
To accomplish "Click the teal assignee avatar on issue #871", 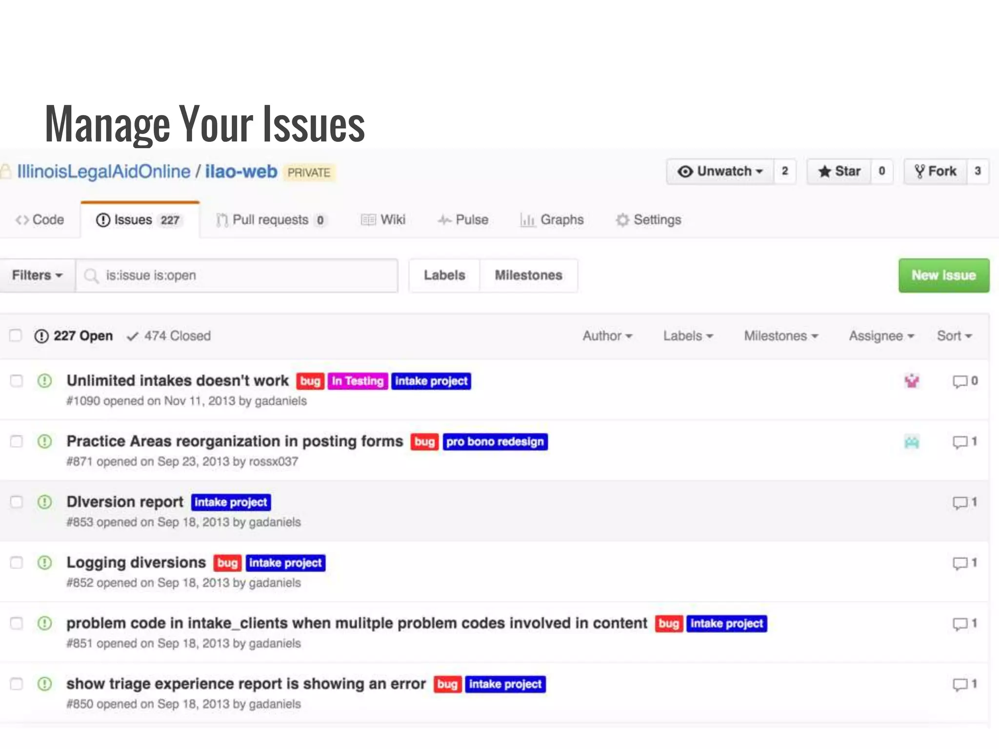I will click(x=912, y=442).
